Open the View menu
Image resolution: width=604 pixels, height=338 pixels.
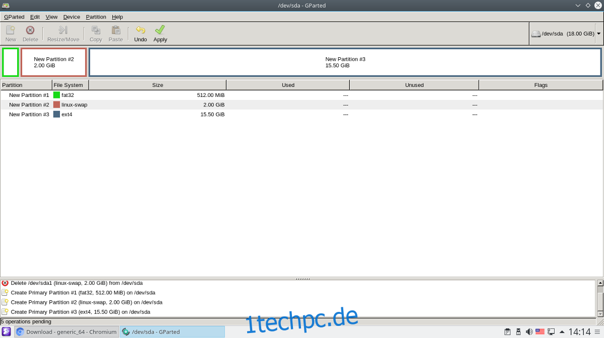tap(51, 17)
